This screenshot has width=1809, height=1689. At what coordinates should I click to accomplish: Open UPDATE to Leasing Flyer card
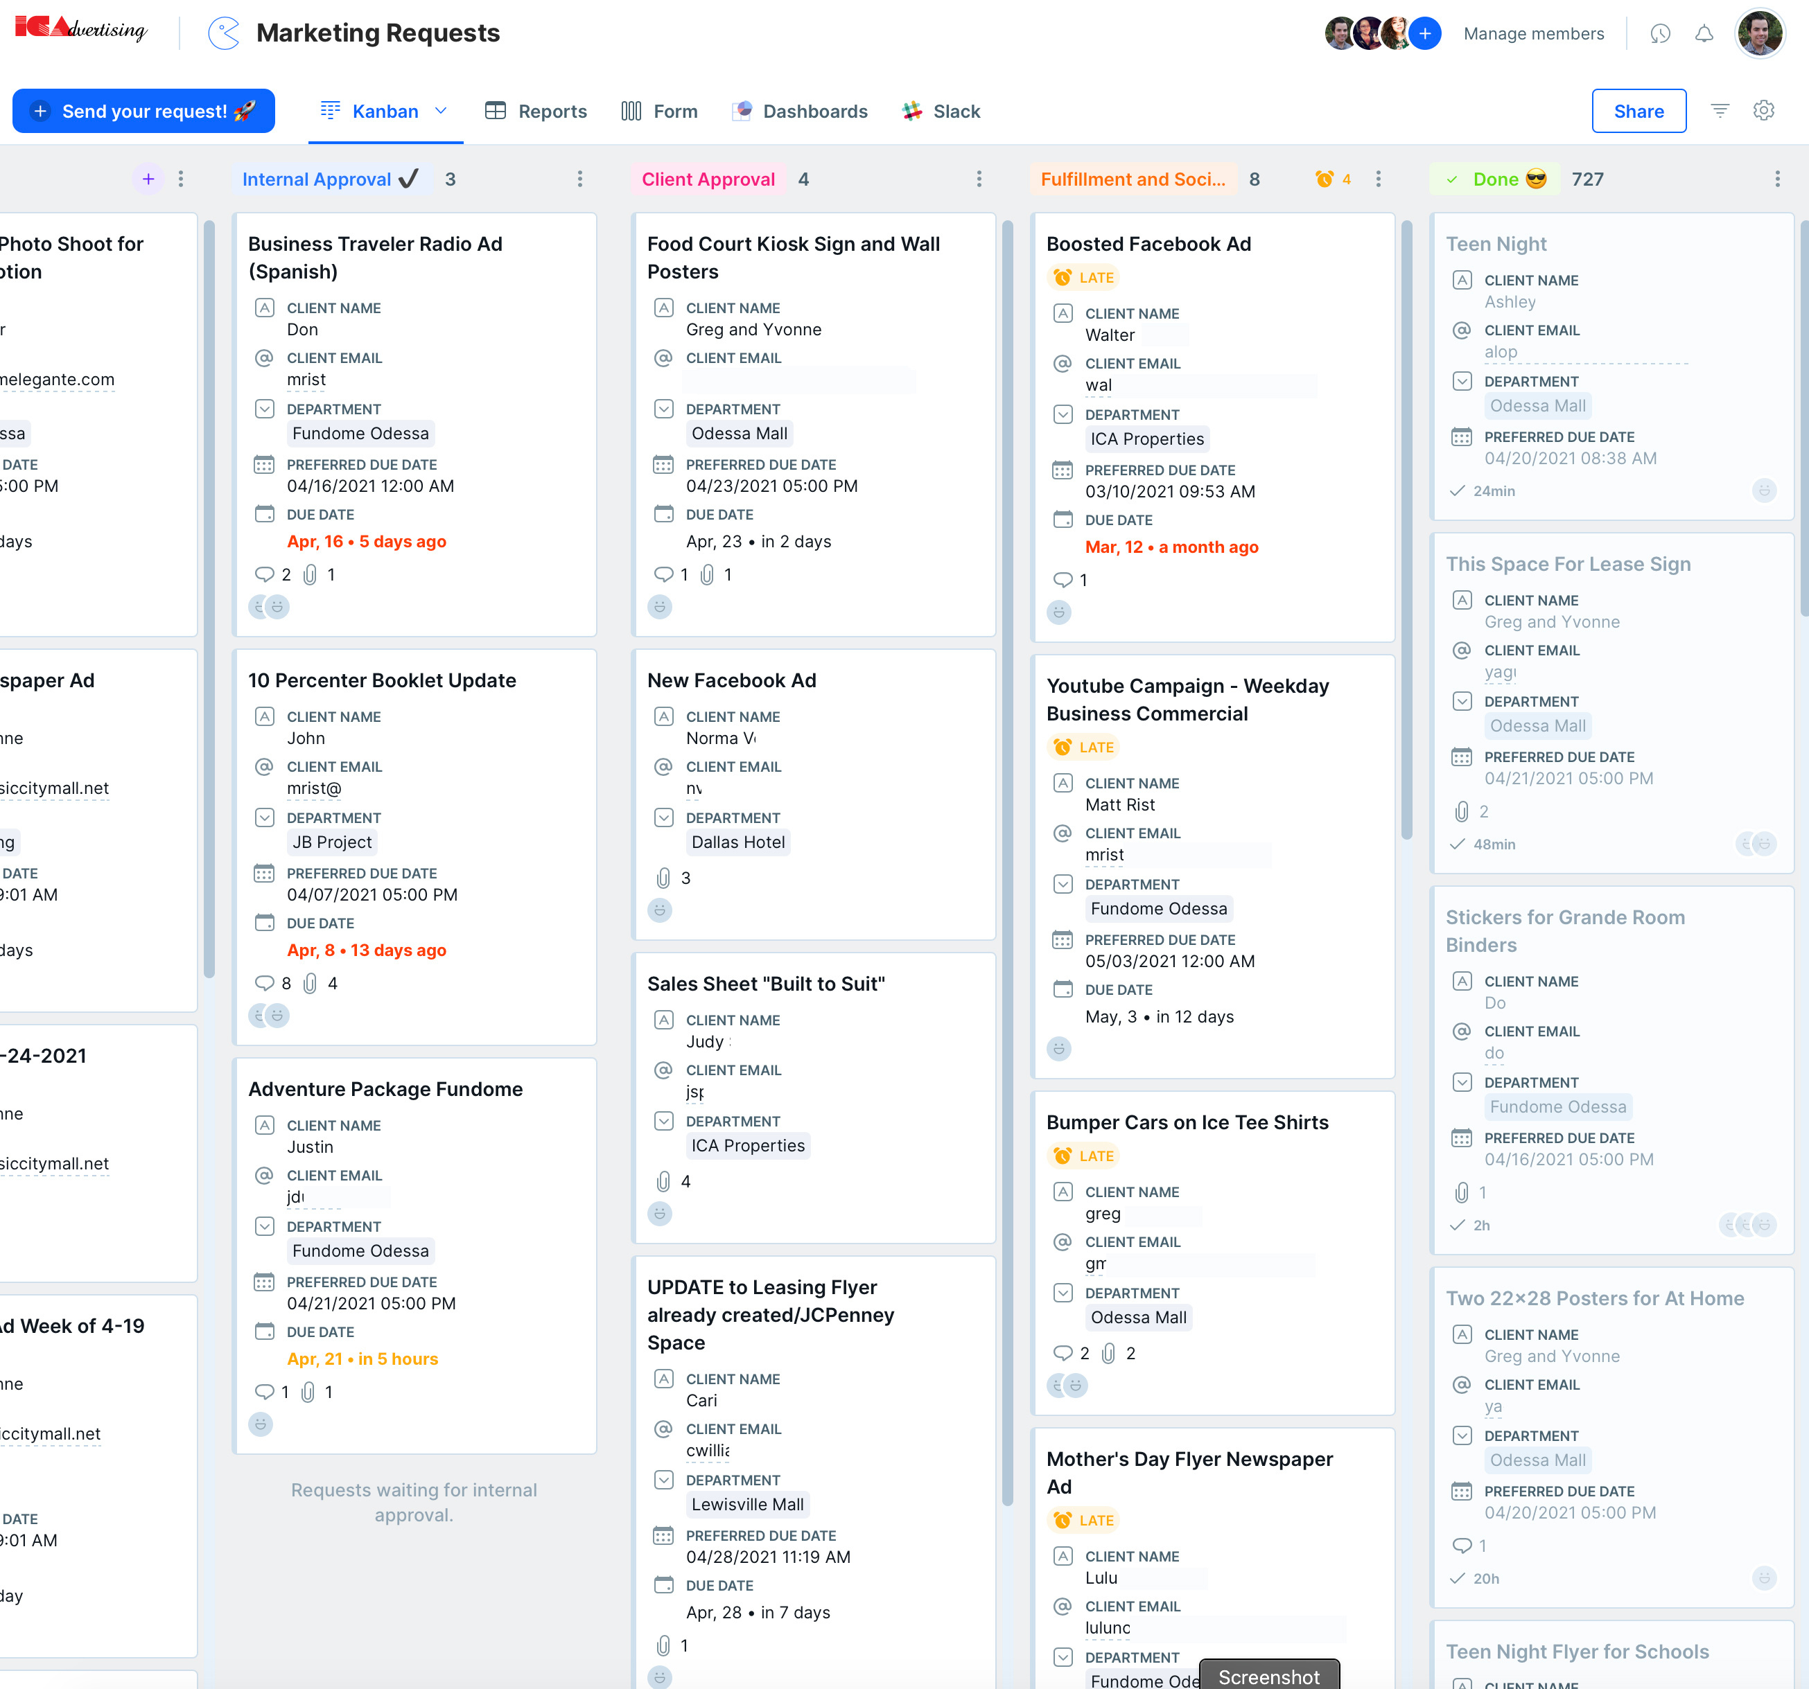(814, 1474)
